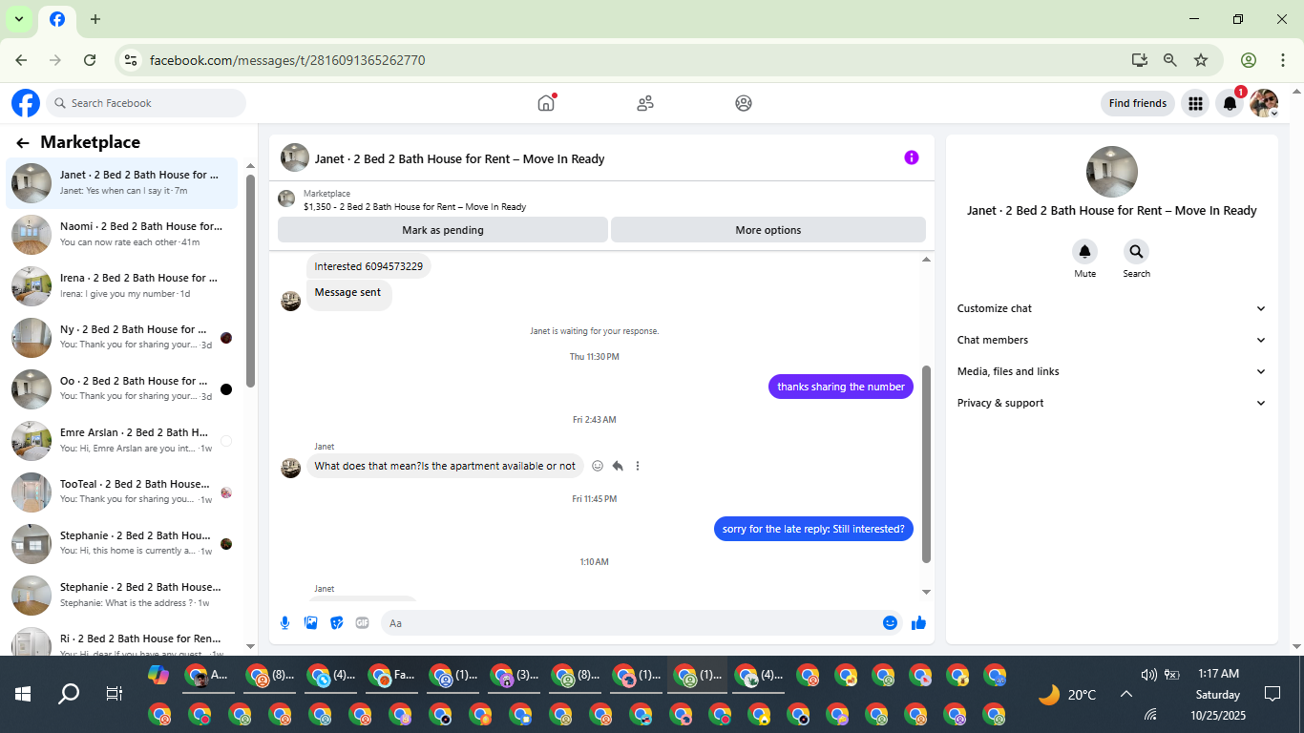Open the TooTeal conversation

pyautogui.click(x=122, y=492)
